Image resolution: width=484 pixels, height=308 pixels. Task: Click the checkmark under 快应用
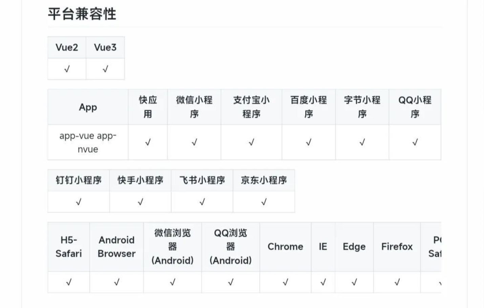(148, 142)
